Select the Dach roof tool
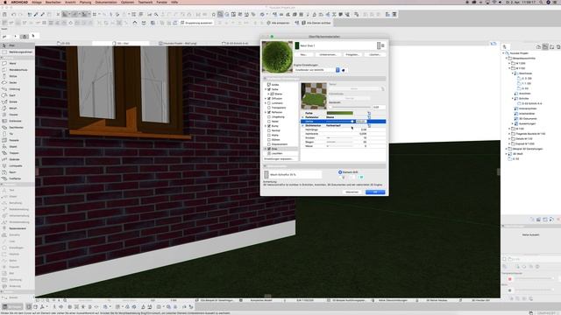This screenshot has height=315, width=561. click(17, 95)
